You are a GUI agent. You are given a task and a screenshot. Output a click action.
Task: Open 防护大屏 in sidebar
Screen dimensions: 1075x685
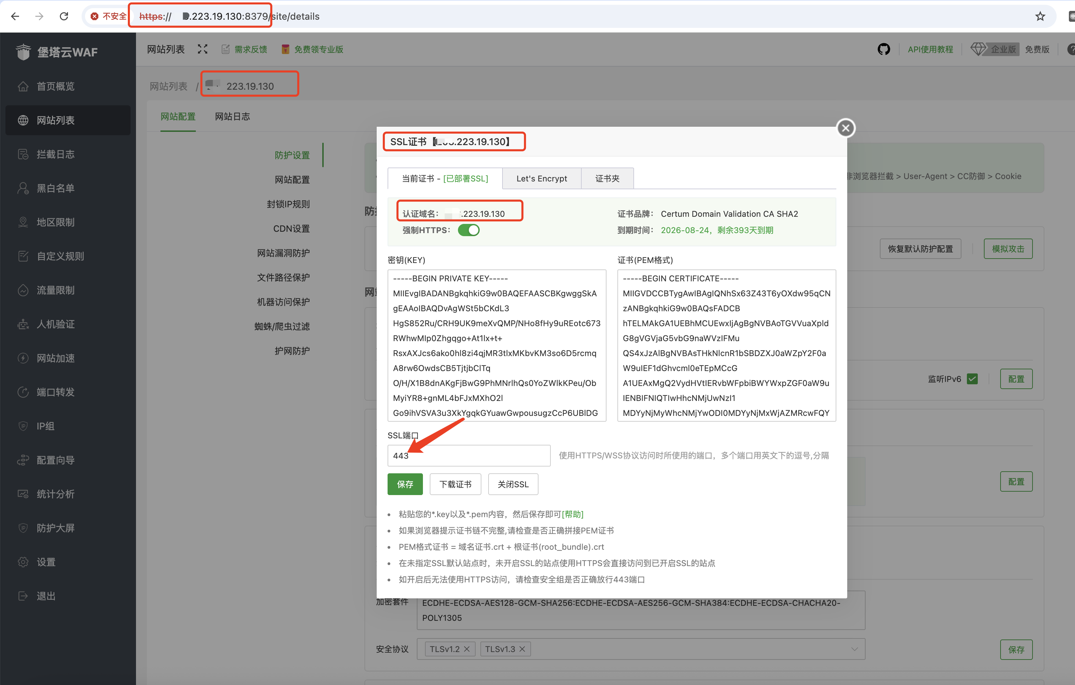68,528
